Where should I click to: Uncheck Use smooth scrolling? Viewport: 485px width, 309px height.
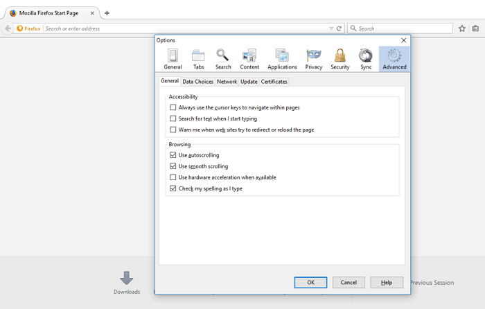click(x=173, y=166)
